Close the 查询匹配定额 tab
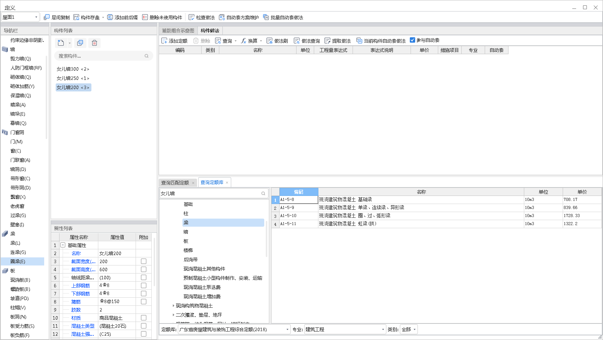The width and height of the screenshot is (603, 340). click(x=193, y=183)
